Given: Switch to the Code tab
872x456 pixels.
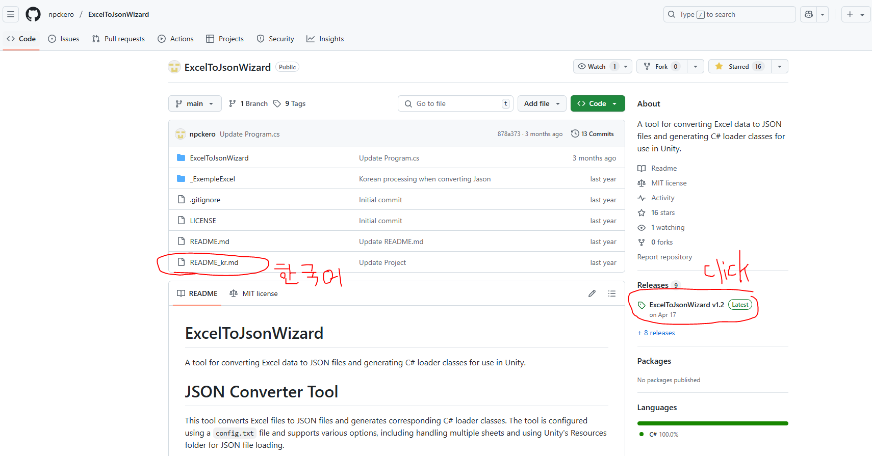Looking at the screenshot, I should [21, 39].
